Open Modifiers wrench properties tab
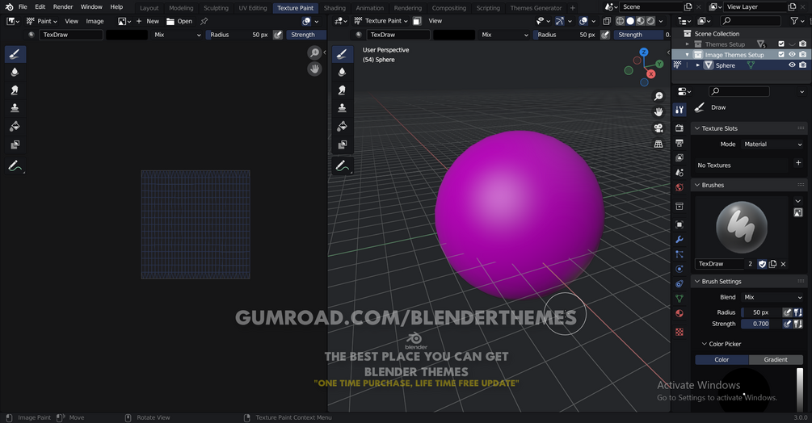This screenshot has width=812, height=423. (679, 240)
